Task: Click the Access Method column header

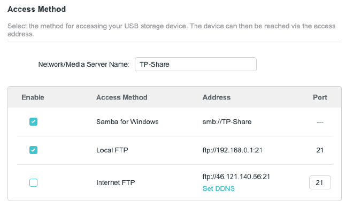Action: pos(122,97)
